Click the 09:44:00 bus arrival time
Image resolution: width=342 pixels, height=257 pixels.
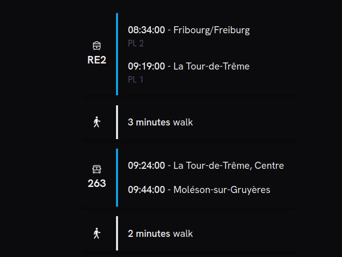click(x=146, y=190)
